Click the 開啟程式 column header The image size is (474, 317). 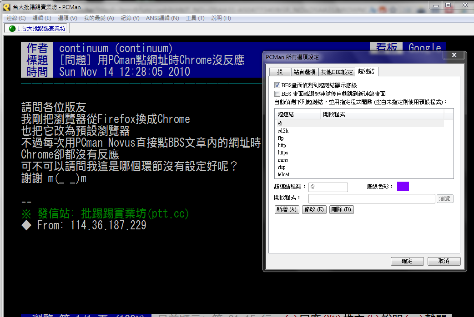click(x=382, y=114)
